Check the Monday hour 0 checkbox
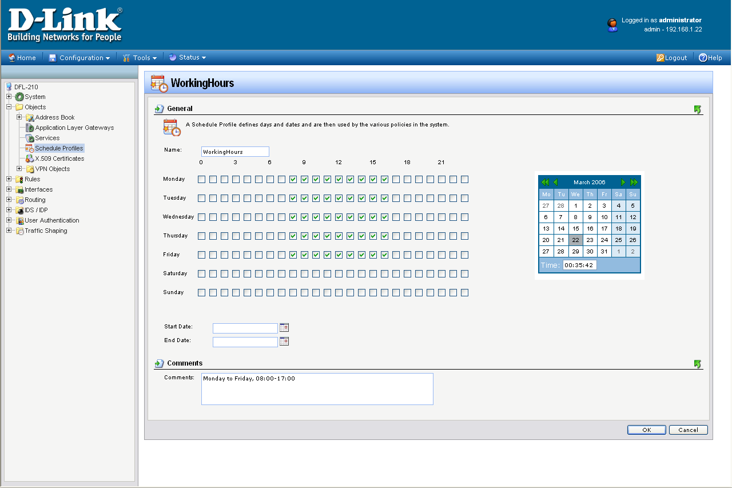The height and width of the screenshot is (488, 732). tap(201, 180)
